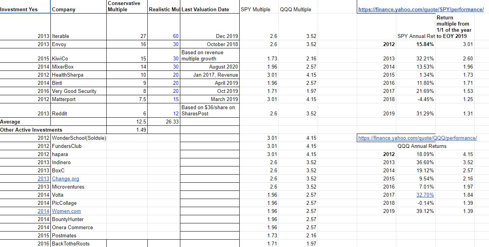Click 'Based on revenue multiple growth' cell
This screenshot has height=247, width=489.
209,55
